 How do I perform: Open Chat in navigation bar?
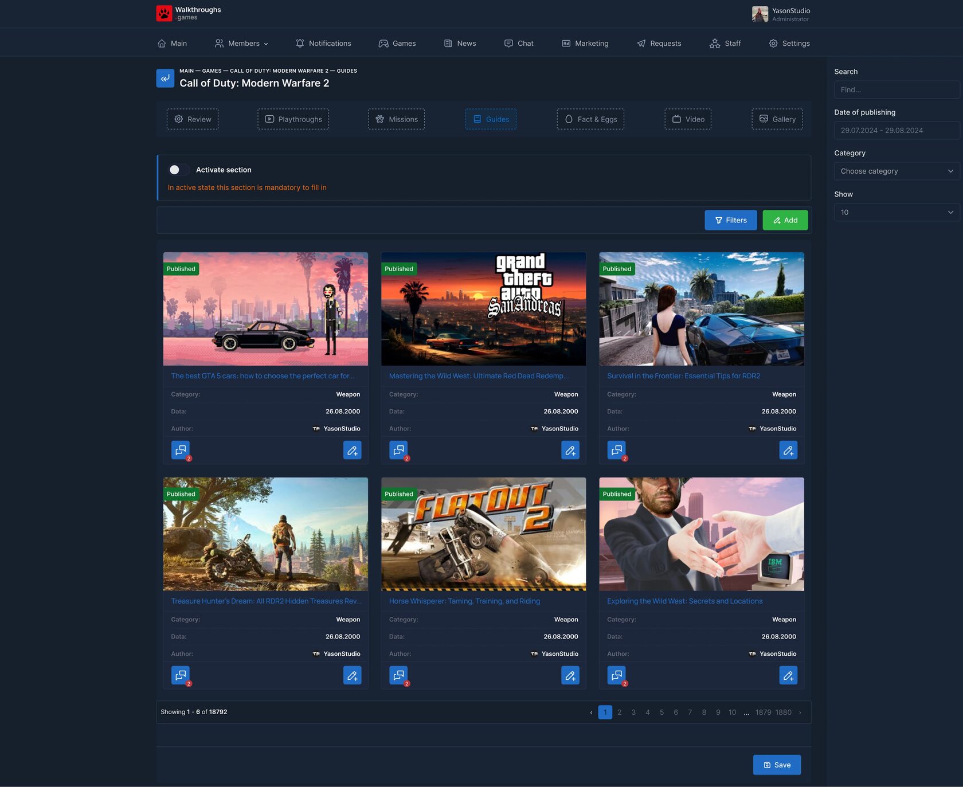[519, 44]
